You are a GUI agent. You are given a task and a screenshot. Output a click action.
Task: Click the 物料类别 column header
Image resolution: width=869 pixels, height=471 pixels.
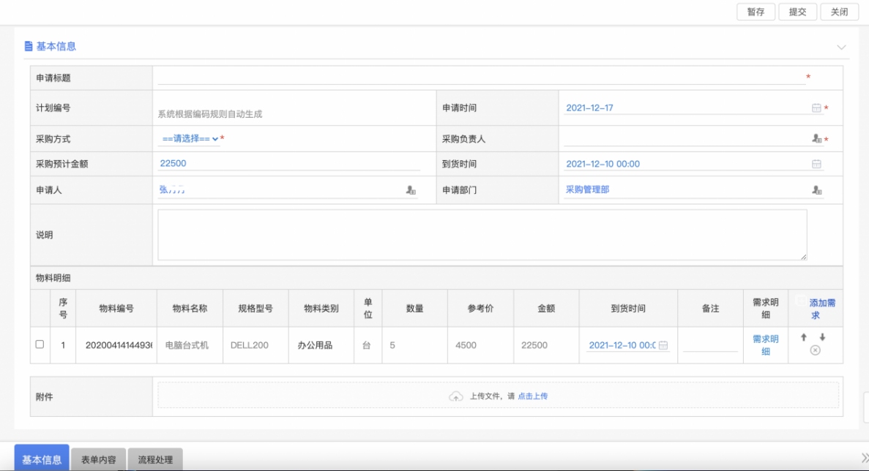point(321,309)
